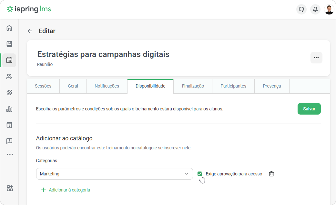Open the users icon in sidebar
The image size is (336, 205).
pos(9,77)
